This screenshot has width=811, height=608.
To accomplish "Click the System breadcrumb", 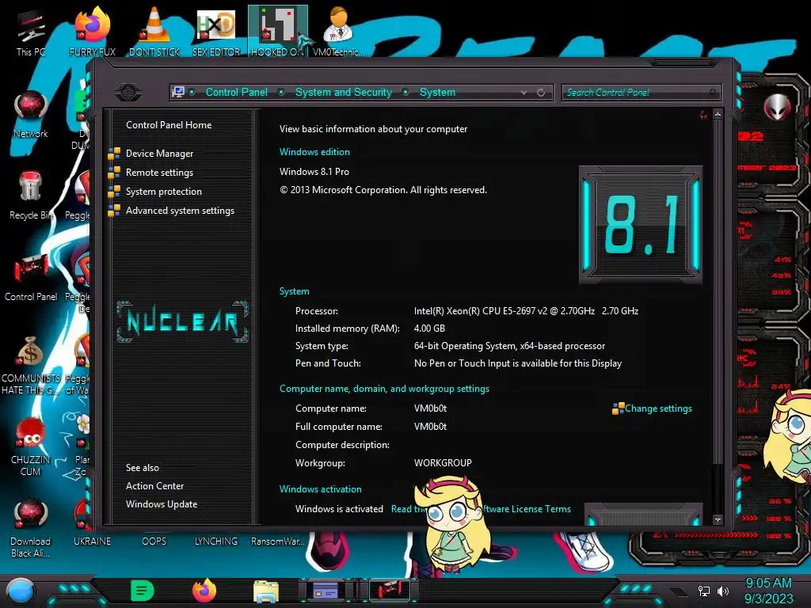I will click(437, 92).
